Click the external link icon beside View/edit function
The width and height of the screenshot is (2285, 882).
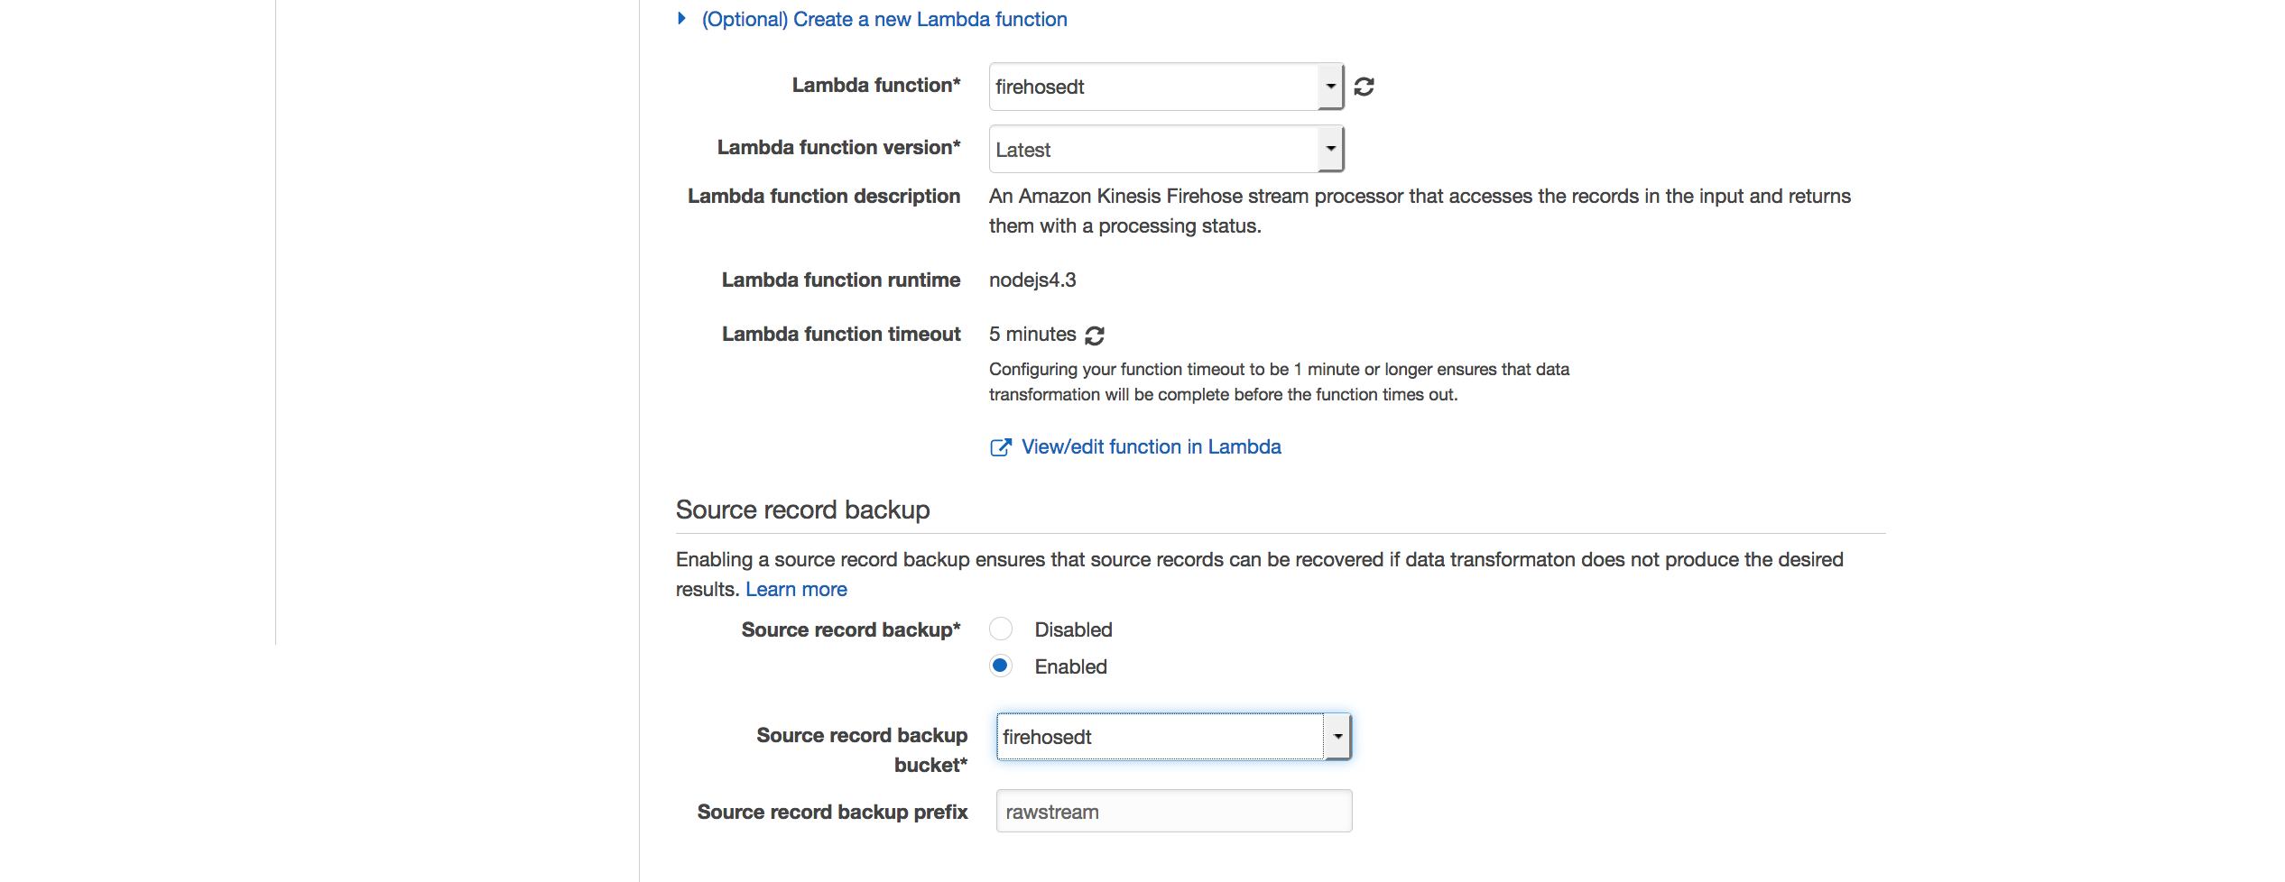point(1001,447)
